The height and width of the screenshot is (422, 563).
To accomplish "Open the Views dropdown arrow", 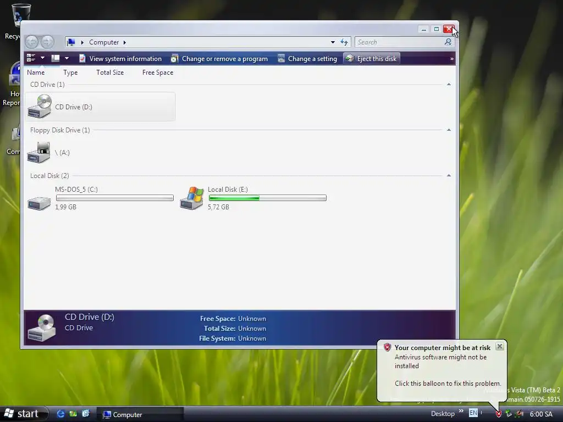I will click(67, 58).
